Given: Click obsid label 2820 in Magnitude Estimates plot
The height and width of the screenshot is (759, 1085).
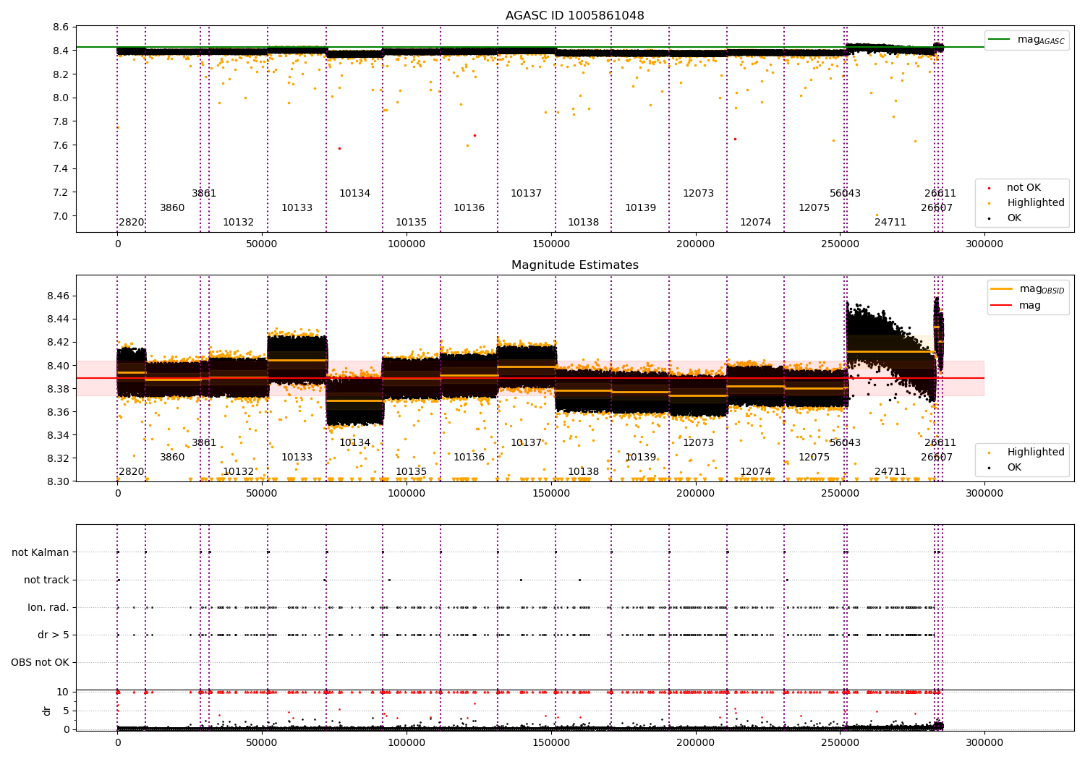Looking at the screenshot, I should coord(132,472).
